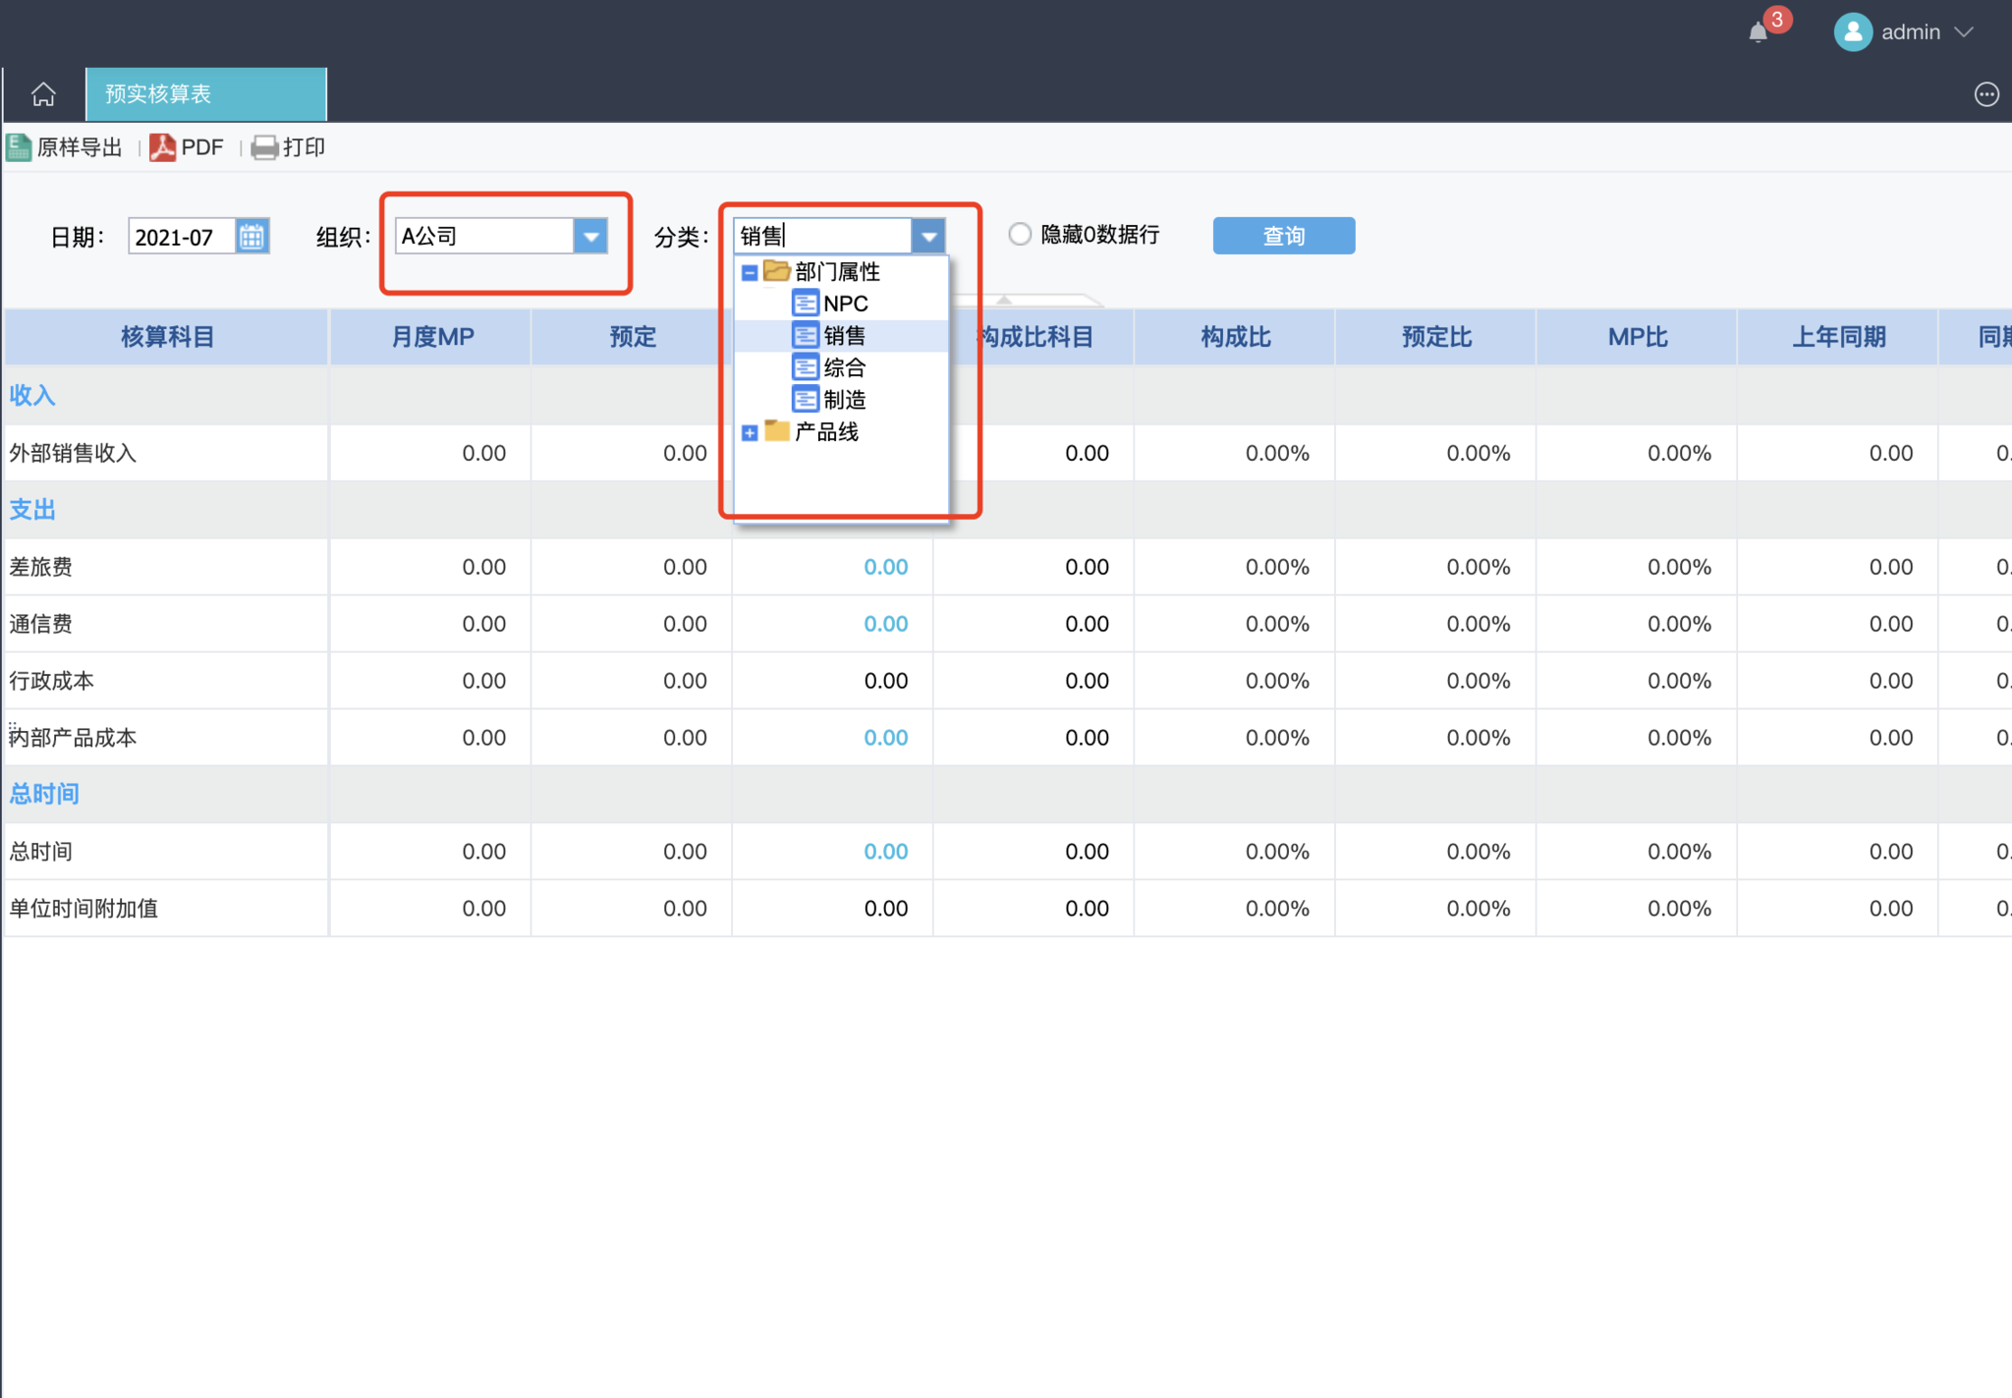Export report via the PDF icon
Viewport: 2012px width, 1398px height.
point(162,147)
